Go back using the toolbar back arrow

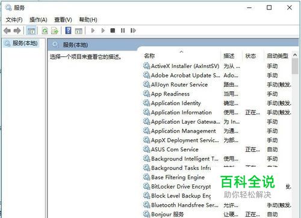[x=7, y=31]
